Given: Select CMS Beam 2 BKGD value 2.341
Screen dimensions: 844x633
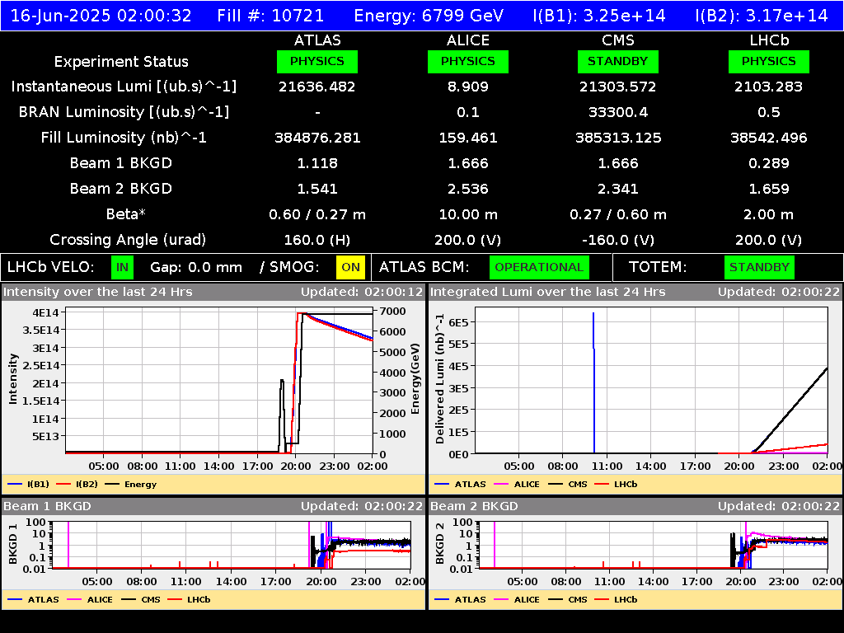Looking at the screenshot, I should (618, 189).
